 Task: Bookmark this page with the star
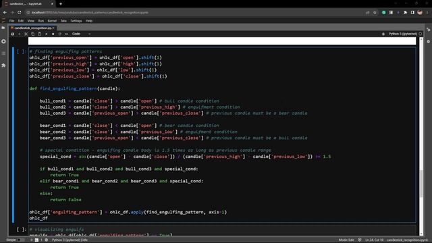pyautogui.click(x=375, y=12)
